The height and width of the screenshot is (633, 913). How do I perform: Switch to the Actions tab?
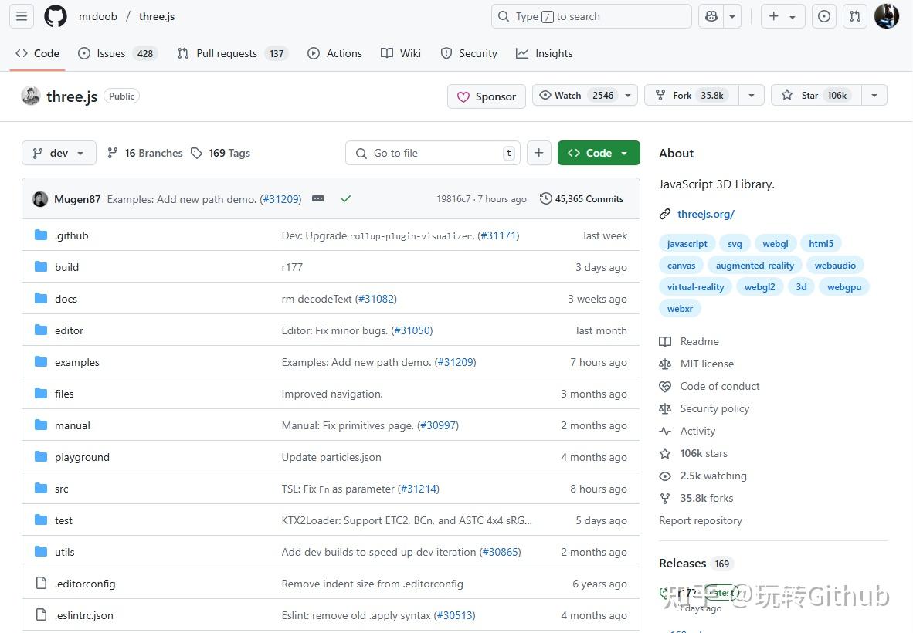(334, 53)
